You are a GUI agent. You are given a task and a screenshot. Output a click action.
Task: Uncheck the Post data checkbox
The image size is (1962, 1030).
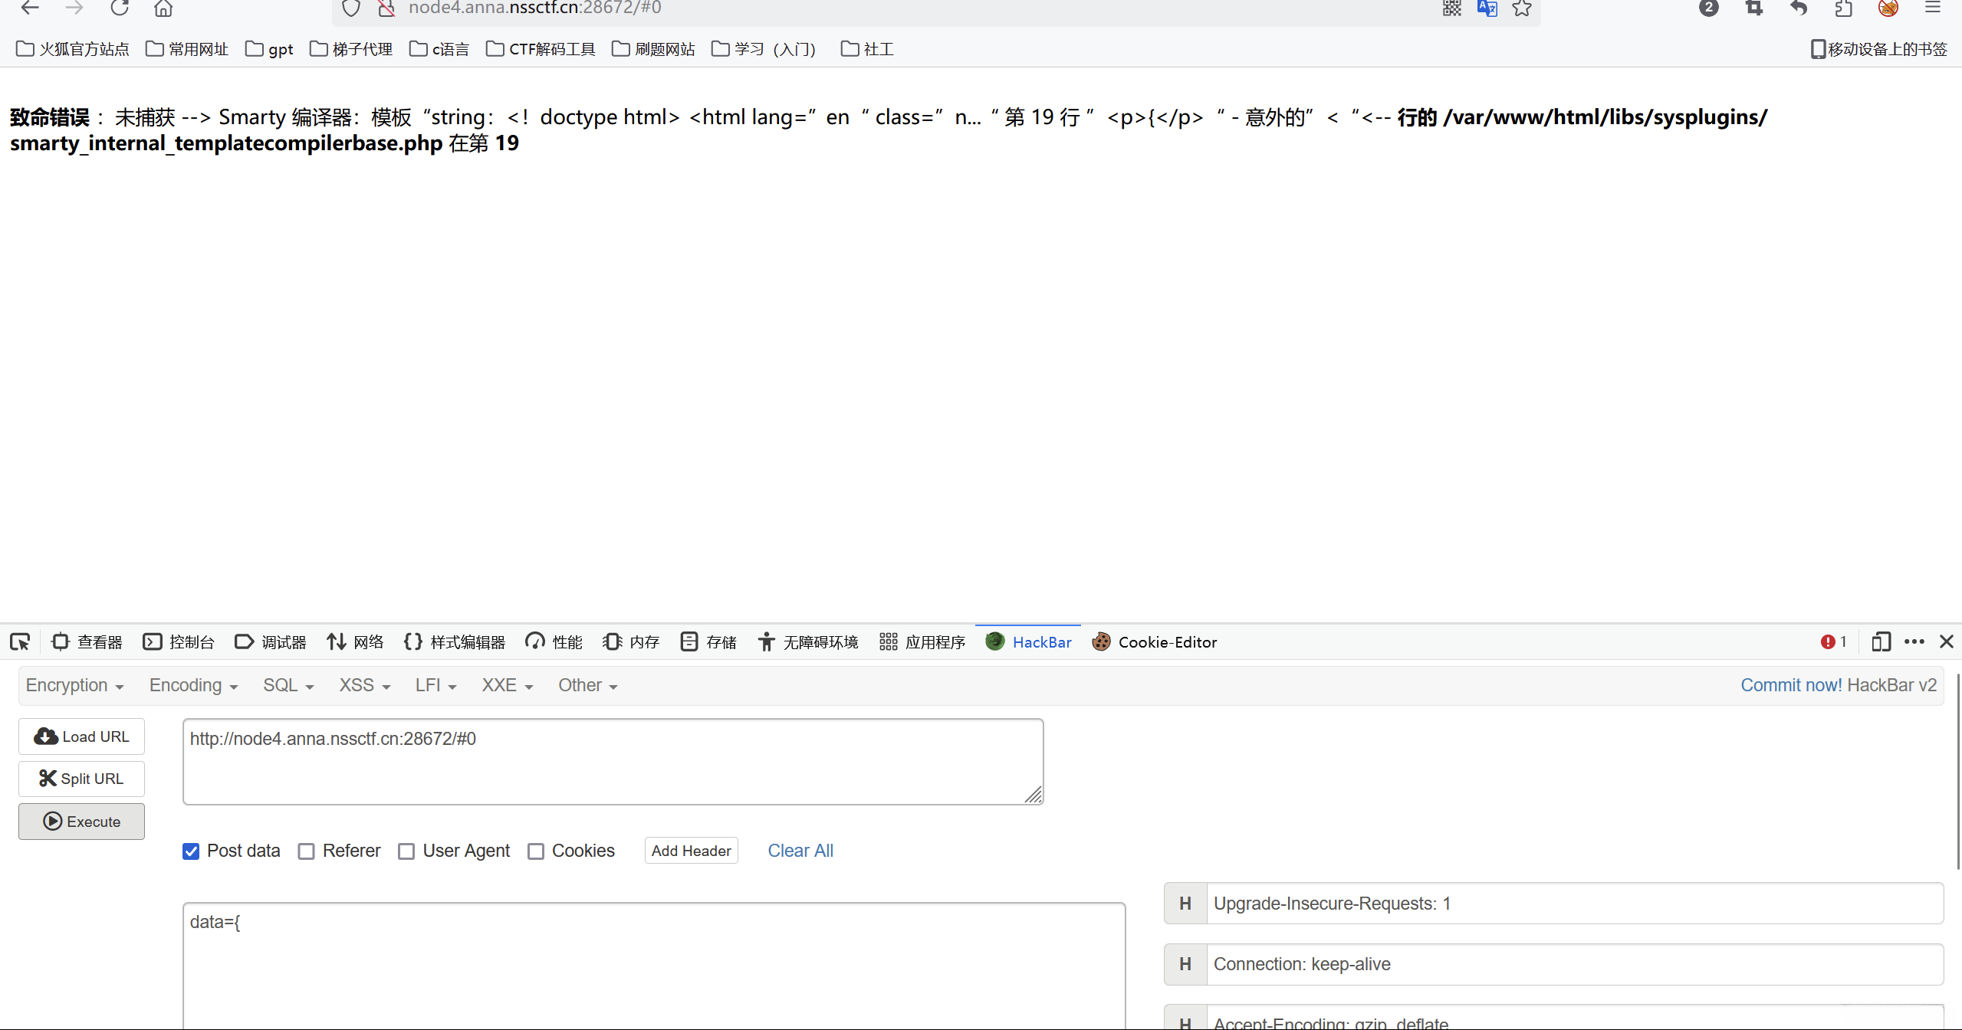(x=191, y=851)
